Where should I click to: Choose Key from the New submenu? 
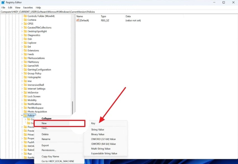93,123
